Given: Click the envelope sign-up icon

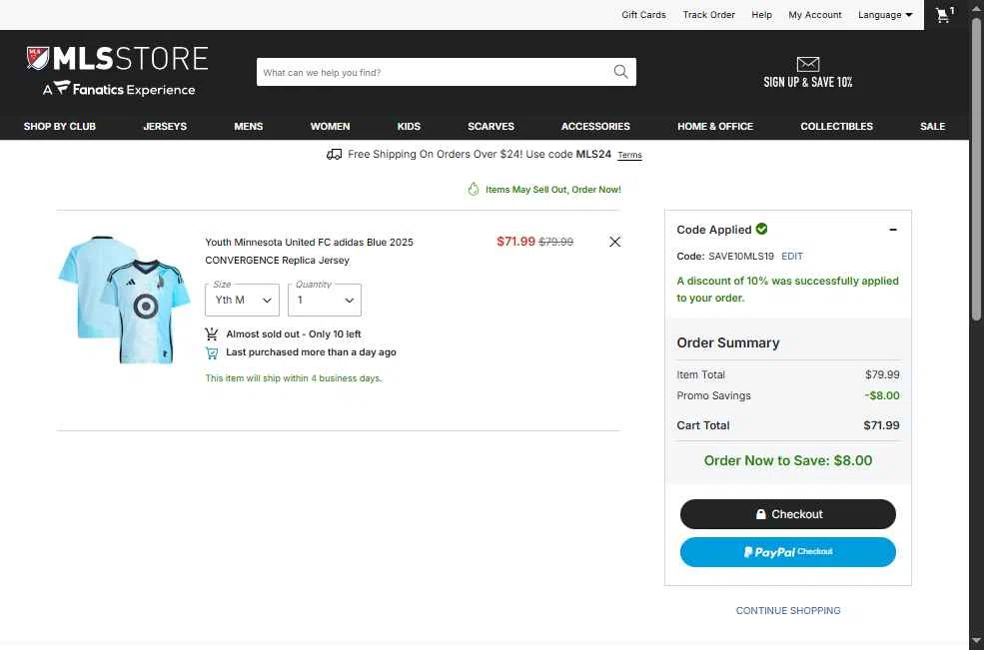Looking at the screenshot, I should point(807,64).
